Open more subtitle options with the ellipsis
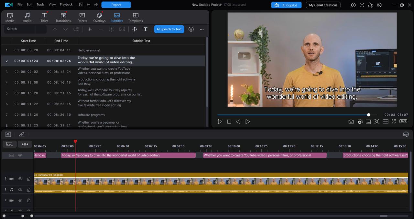The width and height of the screenshot is (414, 219). 202,29
